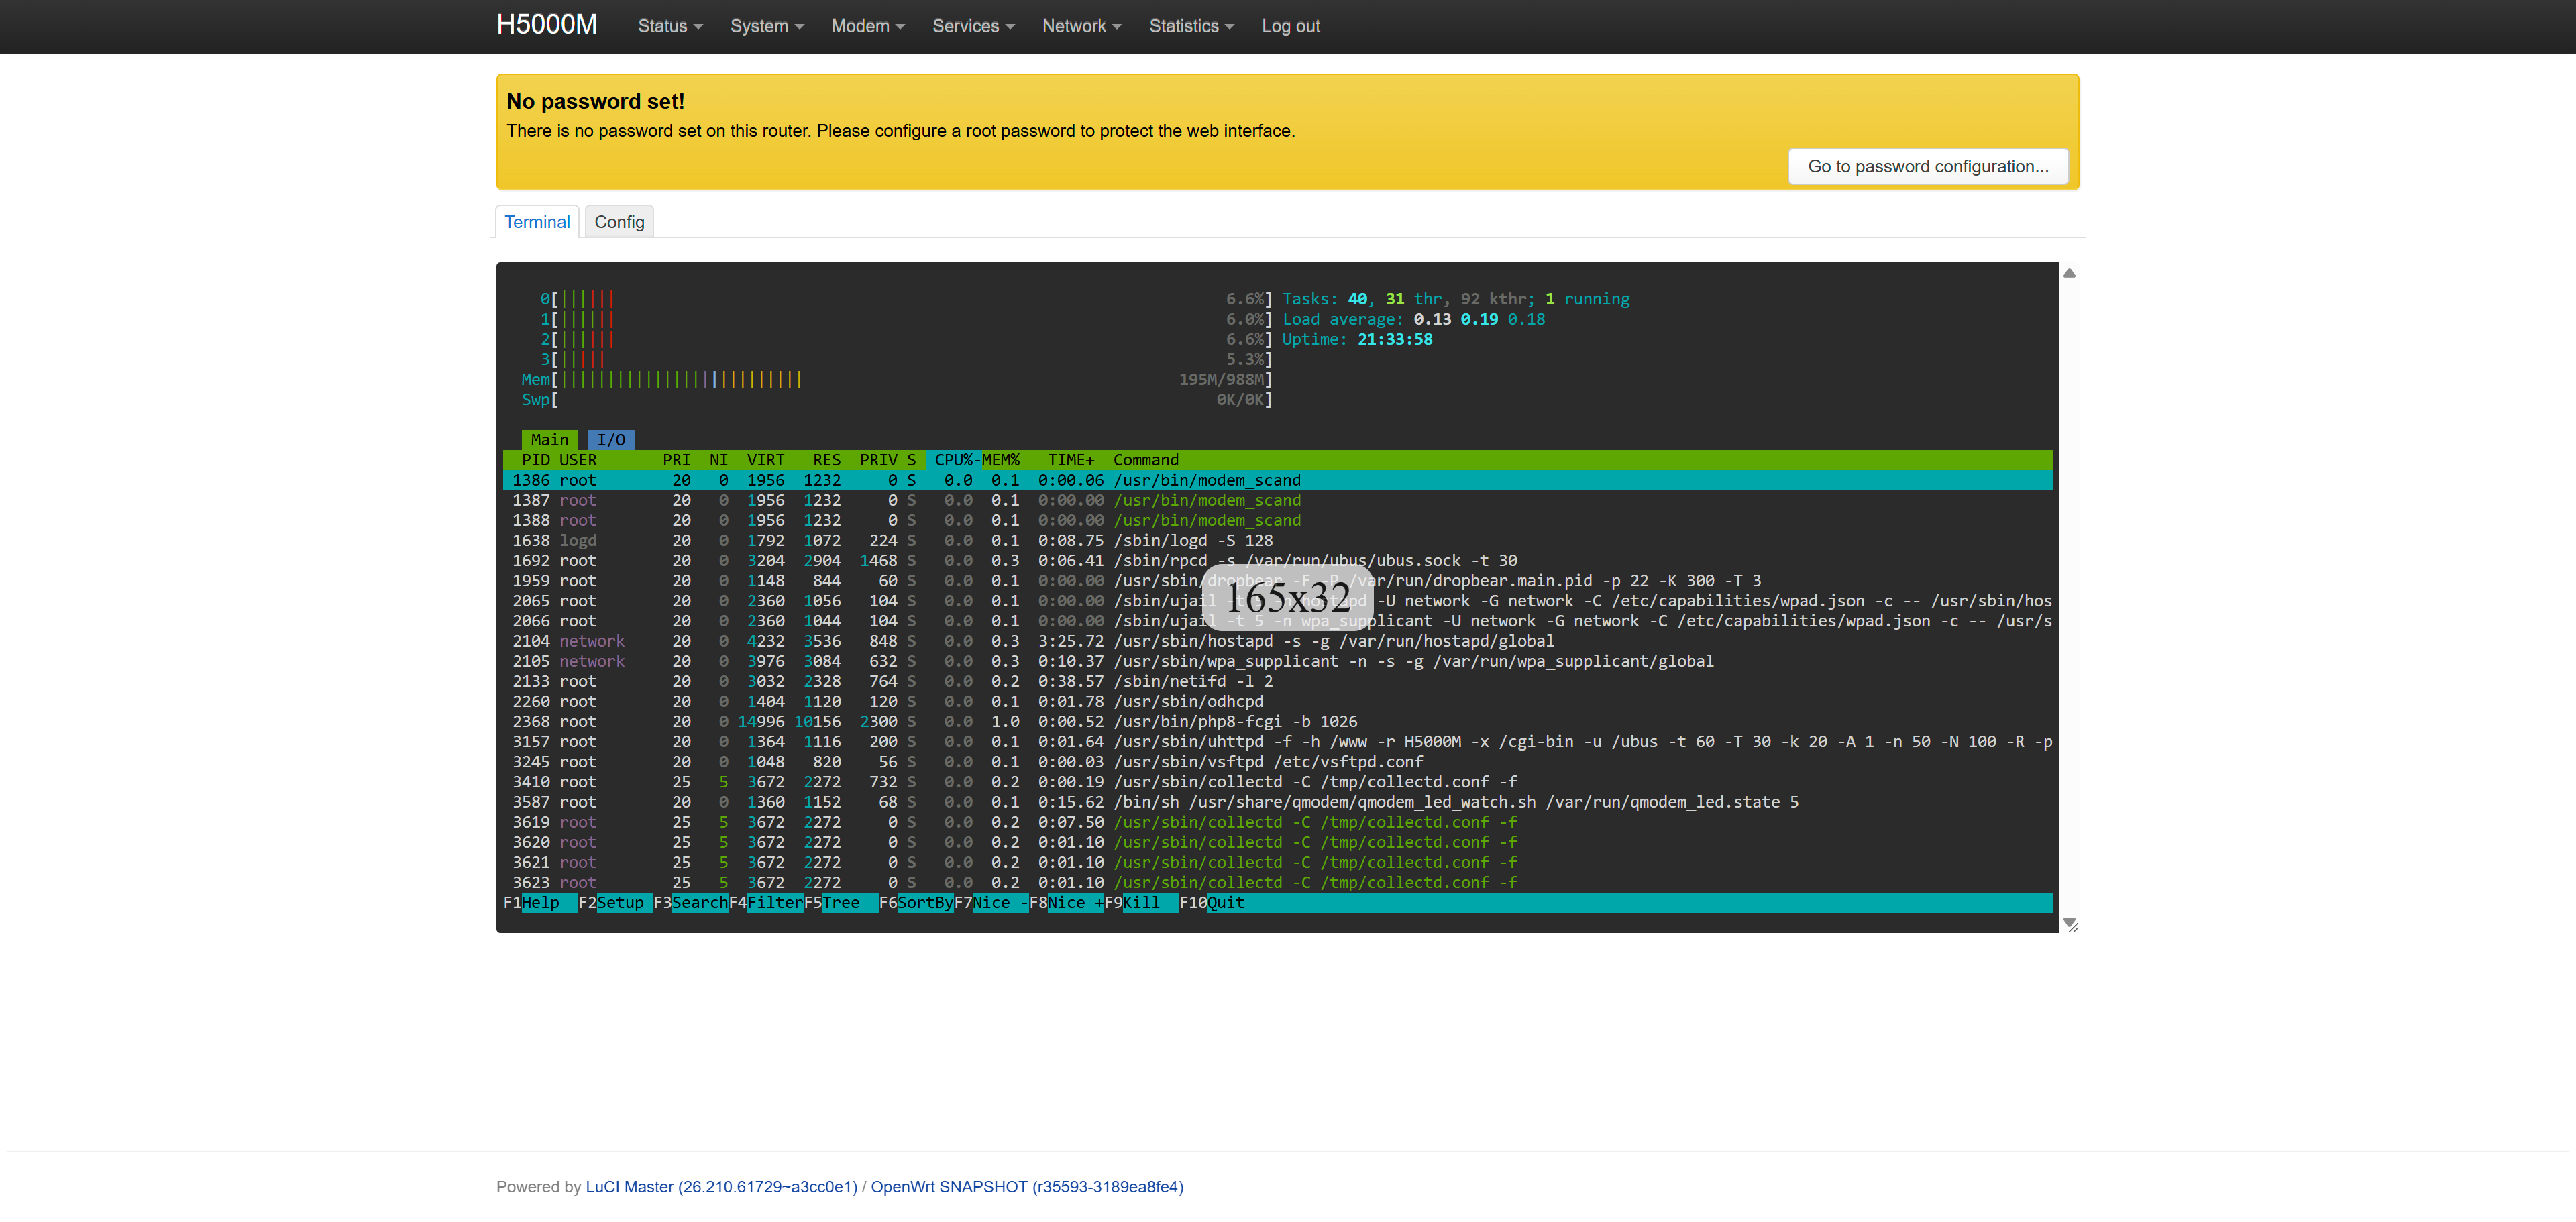Go to password configuration
Screen dimensions: 2576x1222
1927,166
